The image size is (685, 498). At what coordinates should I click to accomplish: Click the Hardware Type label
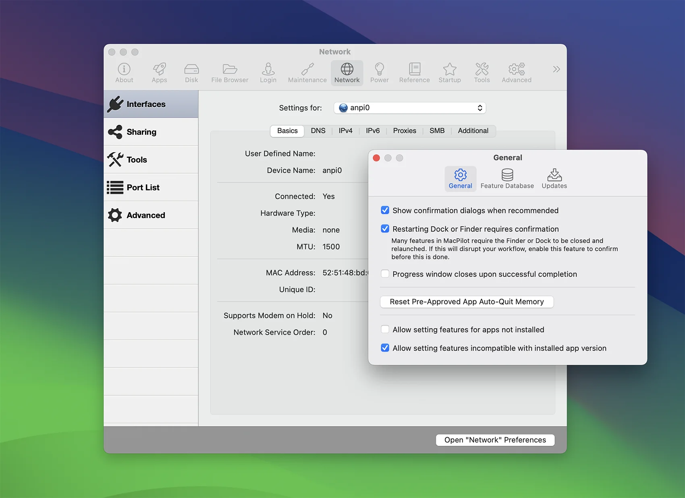(288, 213)
